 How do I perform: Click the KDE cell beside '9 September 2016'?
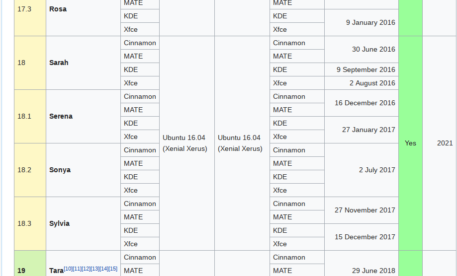297,69
